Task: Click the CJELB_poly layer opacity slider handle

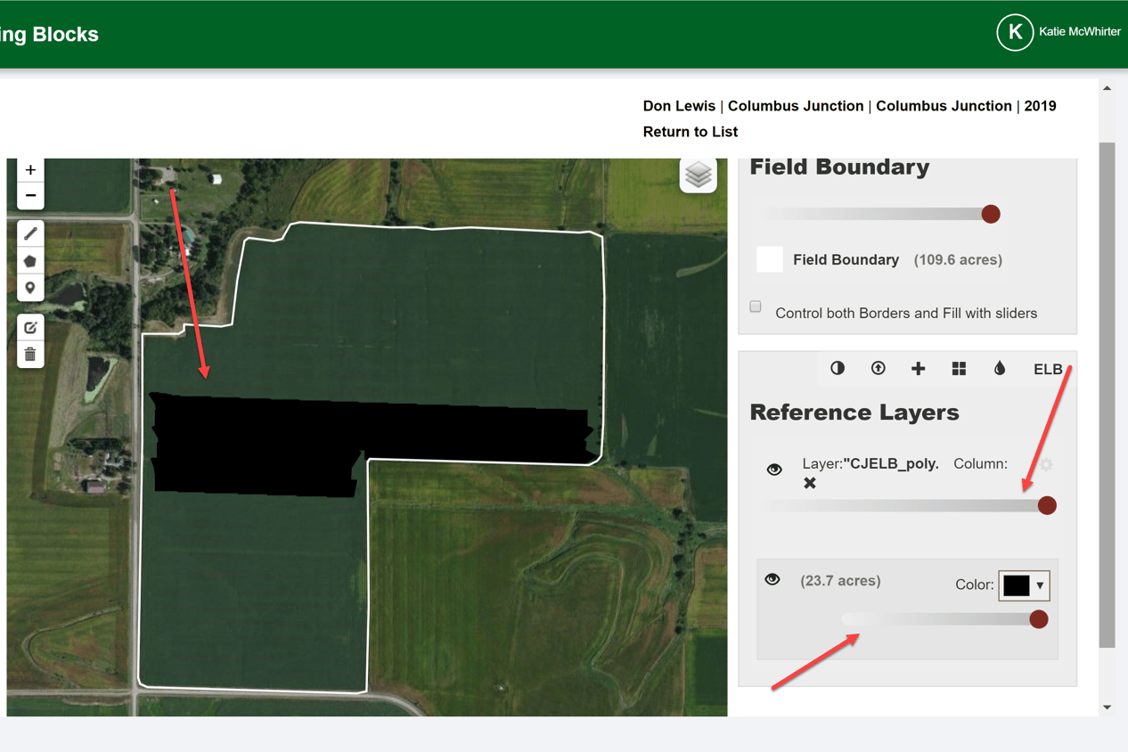Action: pos(1047,505)
